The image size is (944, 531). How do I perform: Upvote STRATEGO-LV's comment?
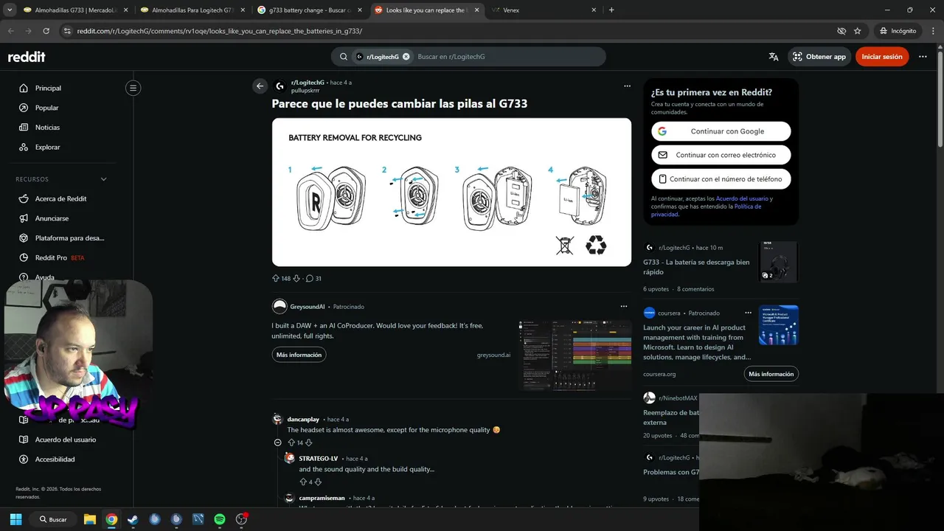click(x=302, y=482)
